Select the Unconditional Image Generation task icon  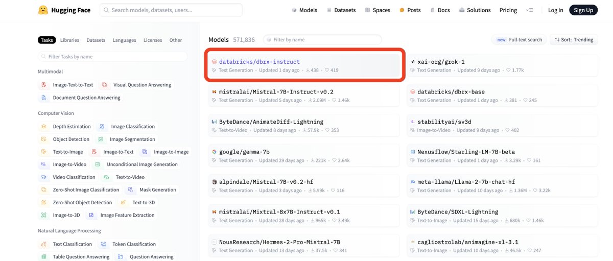click(98, 164)
